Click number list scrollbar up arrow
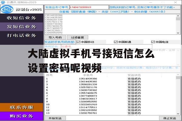This screenshot has height=121, width=182. (x=178, y=16)
